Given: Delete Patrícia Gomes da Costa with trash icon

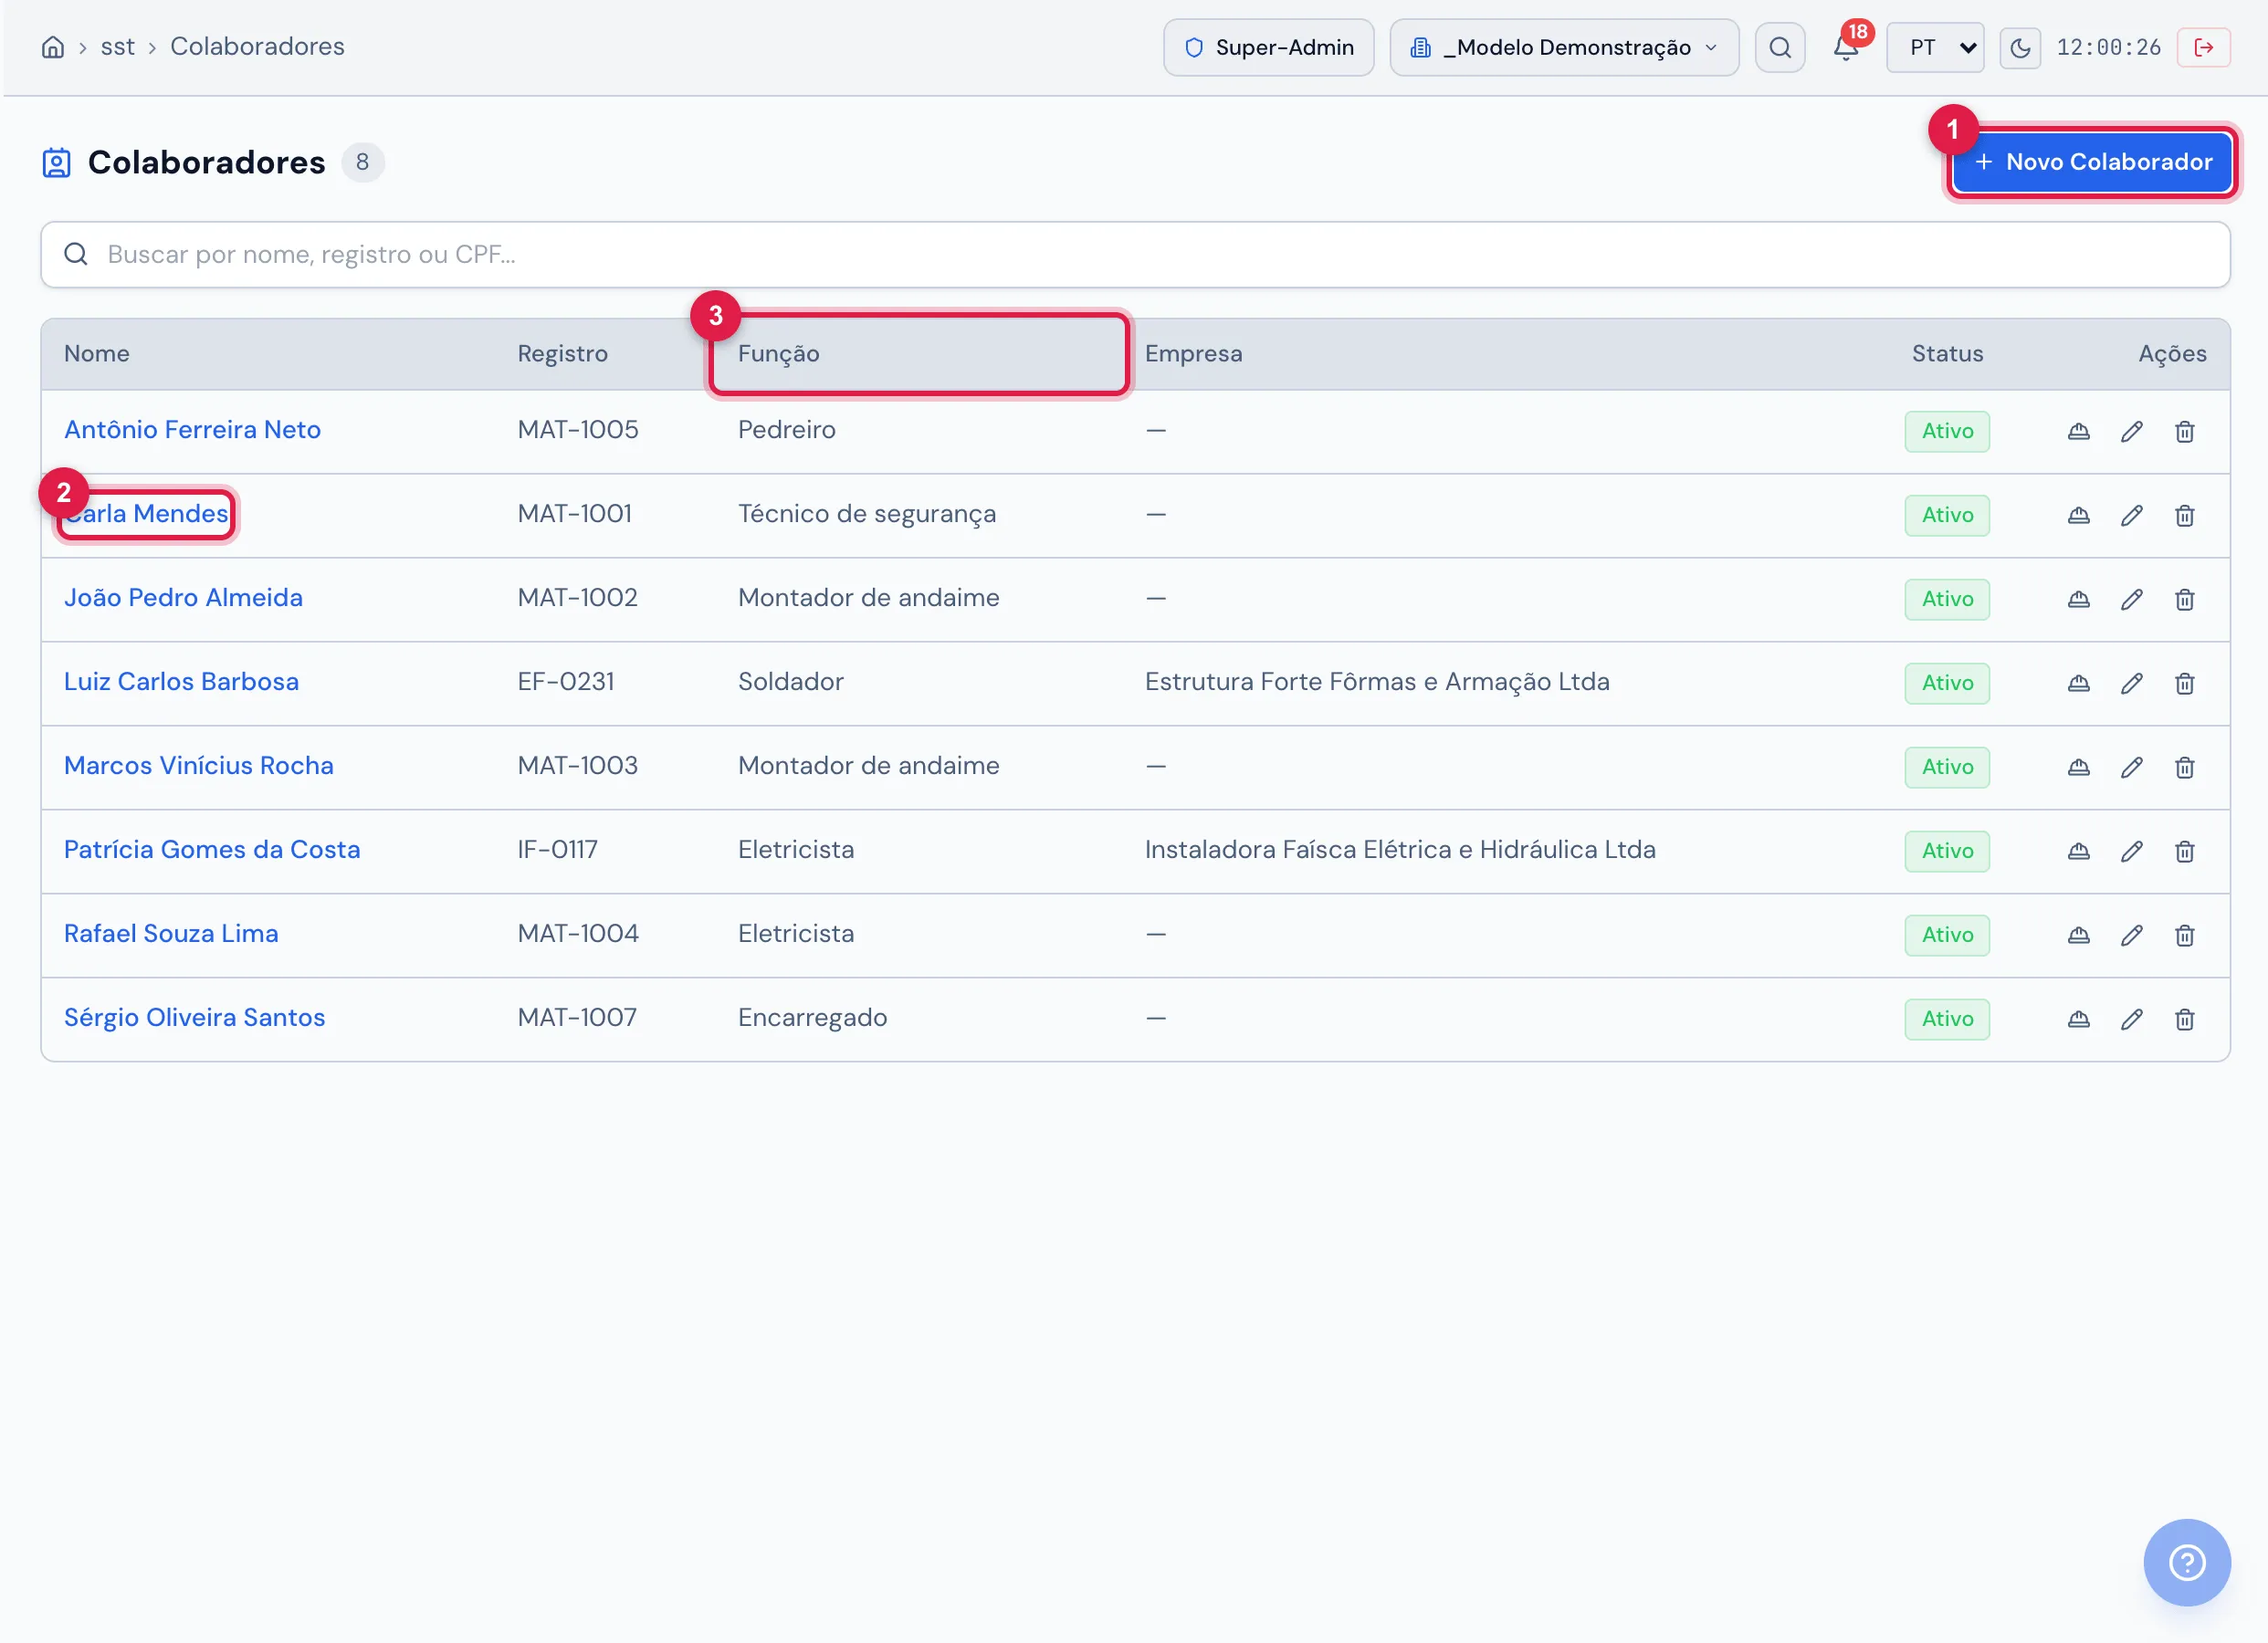Looking at the screenshot, I should [2185, 851].
